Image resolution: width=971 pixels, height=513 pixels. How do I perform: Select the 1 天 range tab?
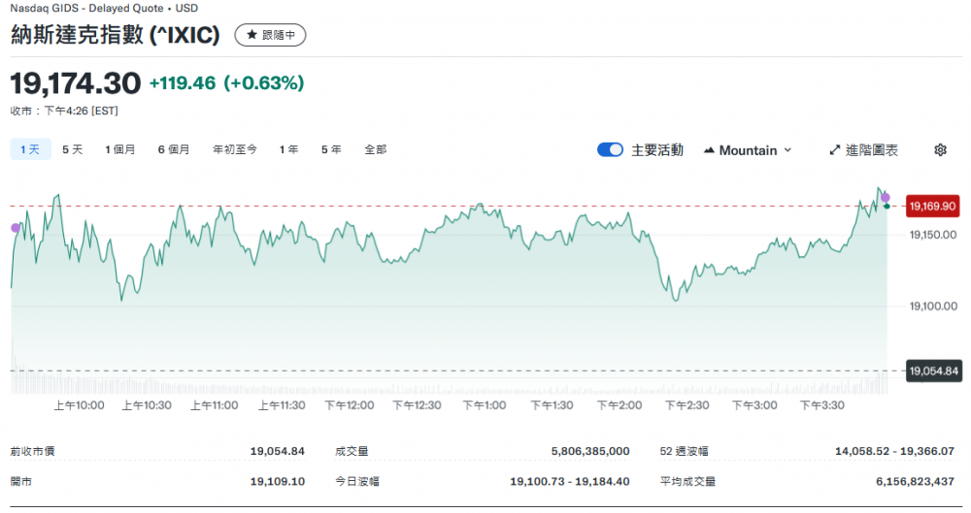[30, 149]
